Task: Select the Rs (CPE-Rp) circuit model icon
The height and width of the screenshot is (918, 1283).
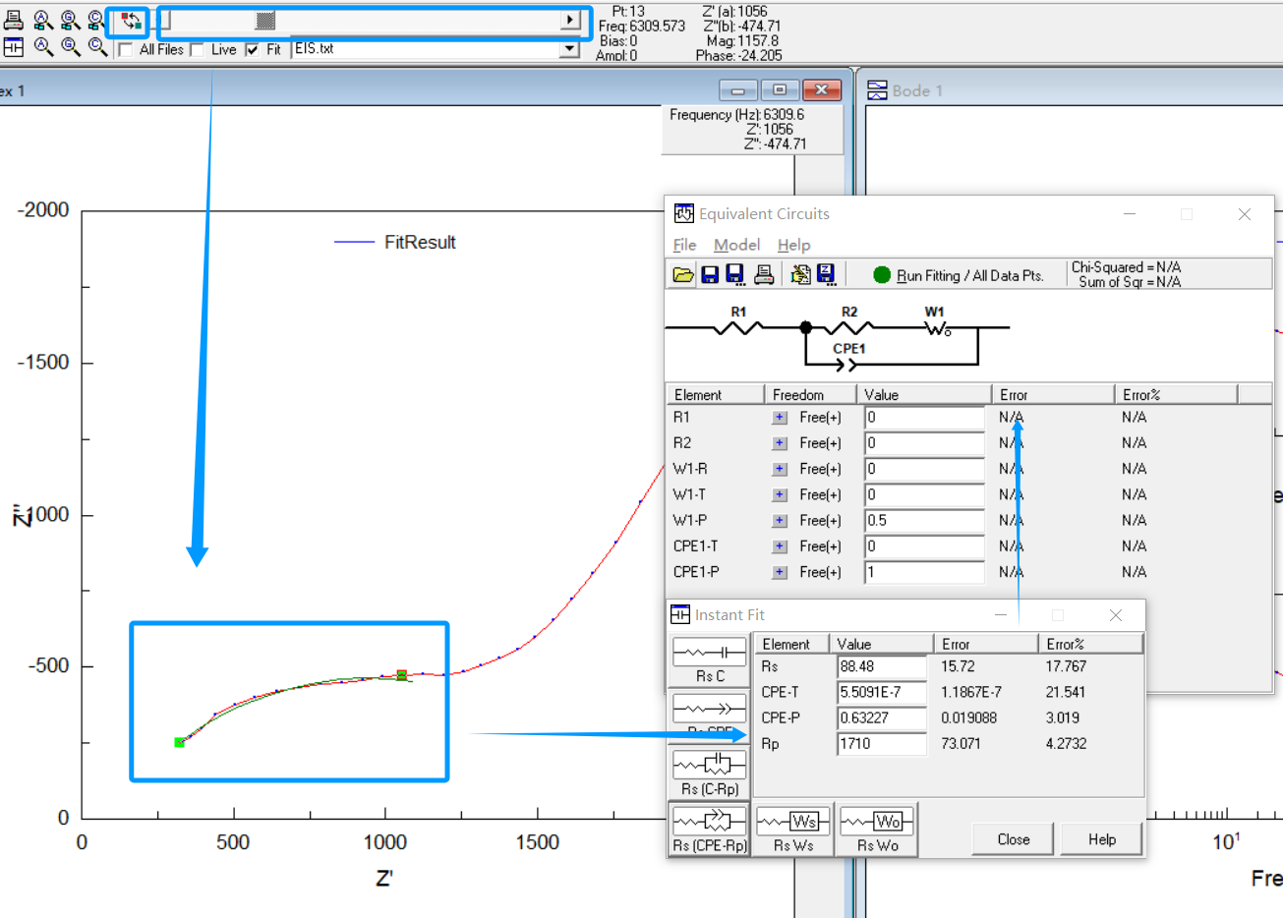Action: [x=709, y=828]
